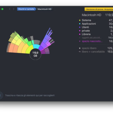Navigate forward with the right arrow

point(13,9)
